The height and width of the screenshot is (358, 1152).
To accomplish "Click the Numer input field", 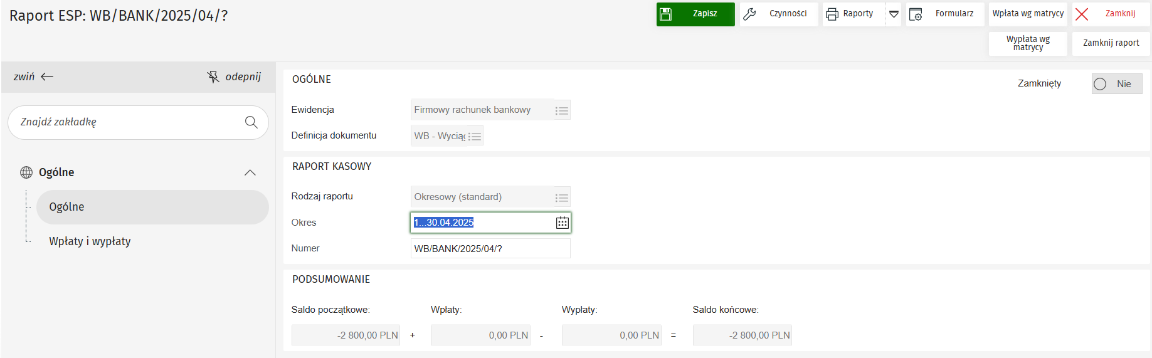I will [489, 249].
